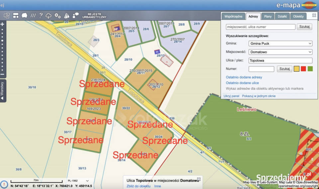Open the layout panels icon in the toolbar
Screen dimensions: 319x189
click(16, 16)
